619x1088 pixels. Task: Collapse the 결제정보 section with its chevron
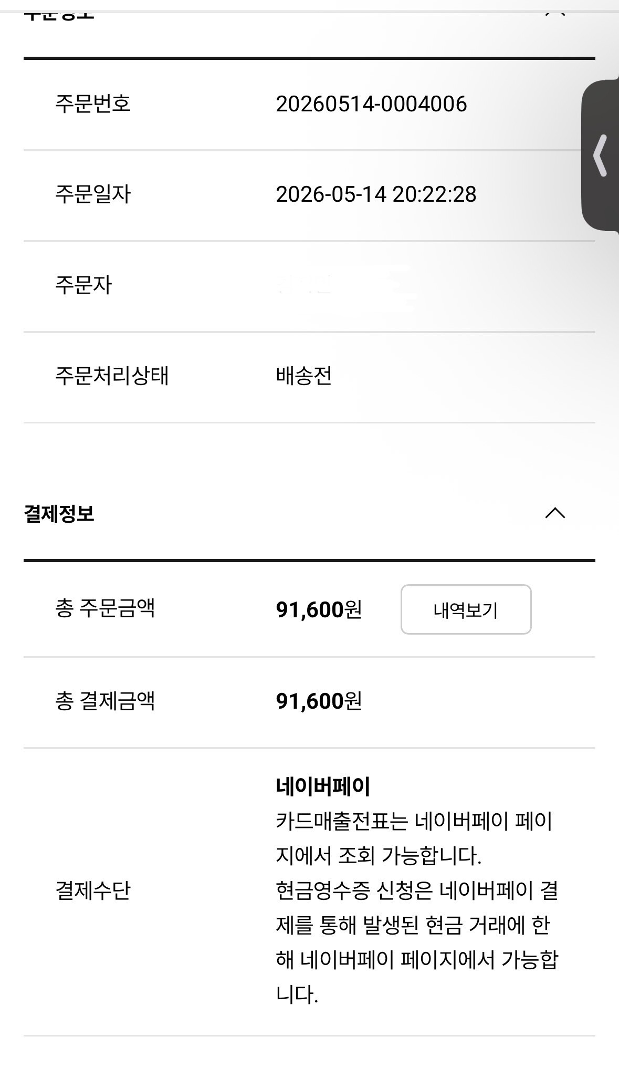click(555, 513)
